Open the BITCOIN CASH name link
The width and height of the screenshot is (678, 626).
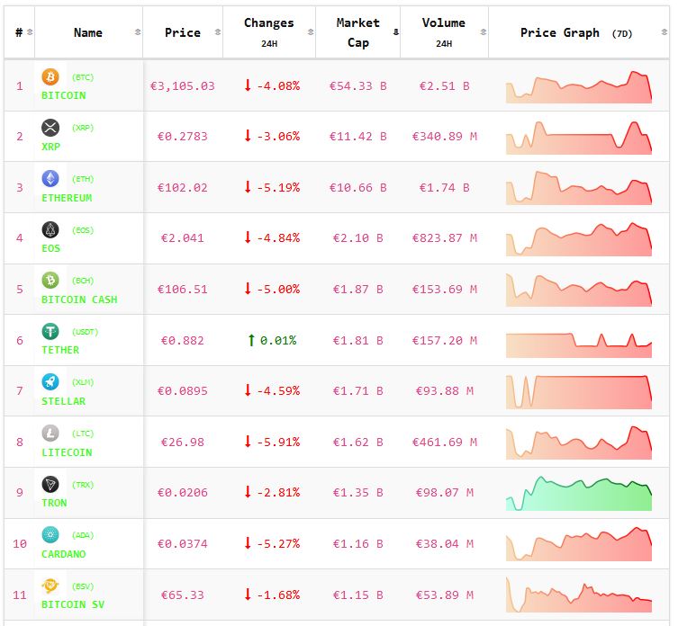(x=79, y=300)
